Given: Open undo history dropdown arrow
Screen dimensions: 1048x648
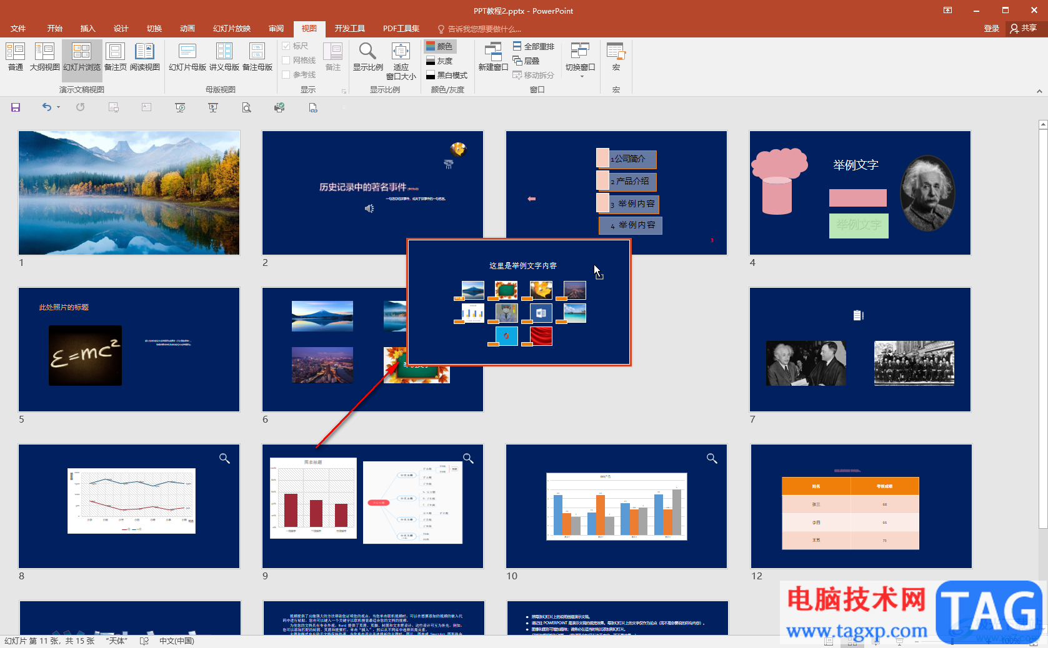Looking at the screenshot, I should tap(58, 107).
